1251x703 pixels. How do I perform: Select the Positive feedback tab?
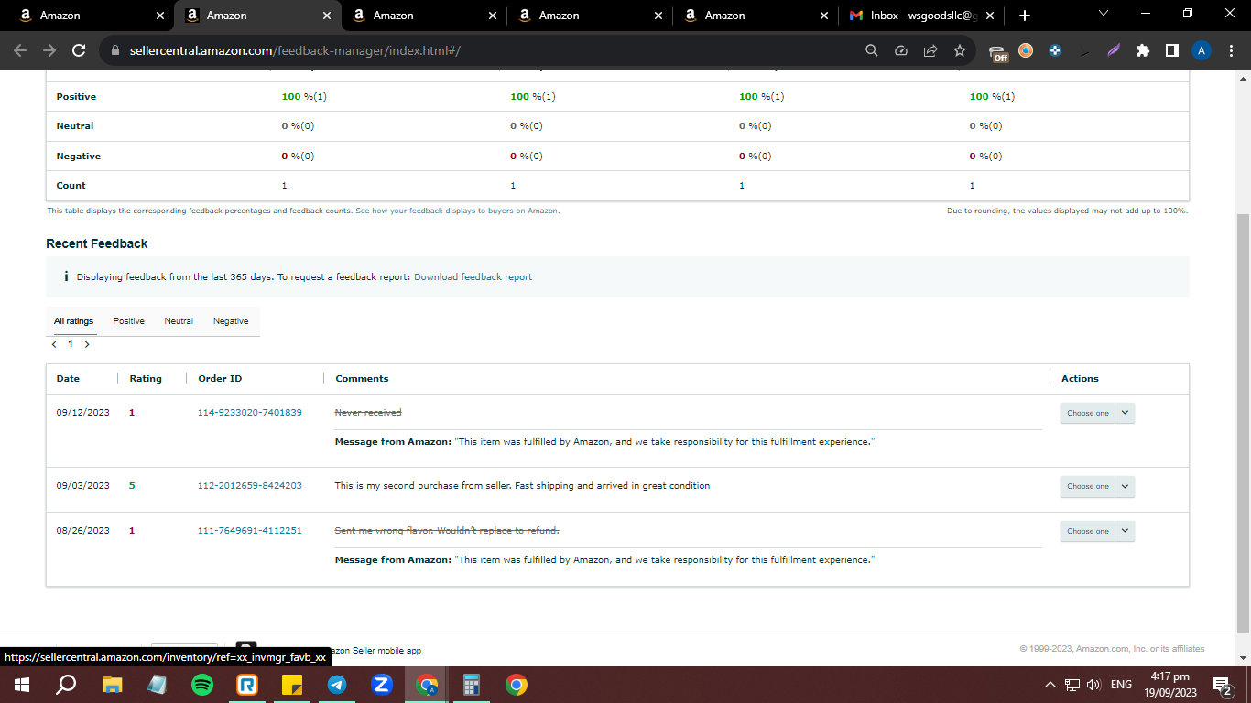[x=128, y=321]
